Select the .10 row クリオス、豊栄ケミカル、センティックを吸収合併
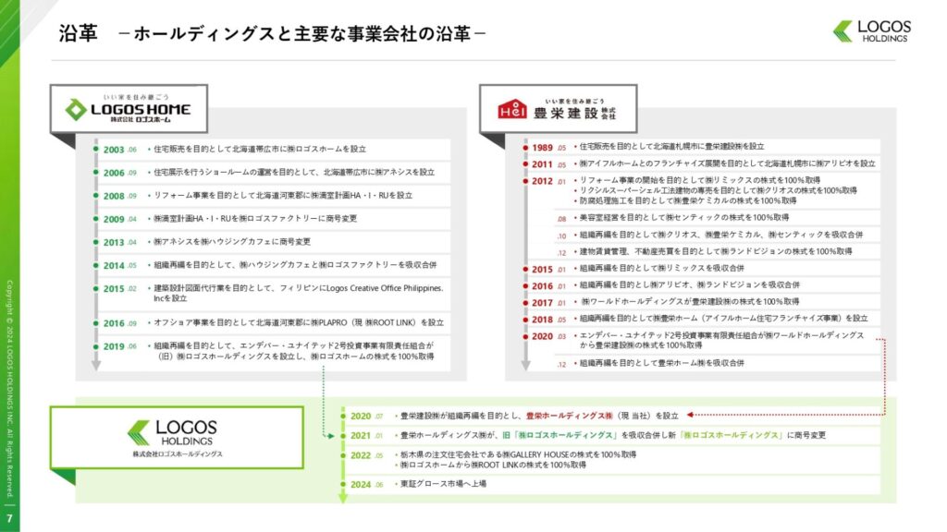This screenshot has width=947, height=532. (721, 235)
